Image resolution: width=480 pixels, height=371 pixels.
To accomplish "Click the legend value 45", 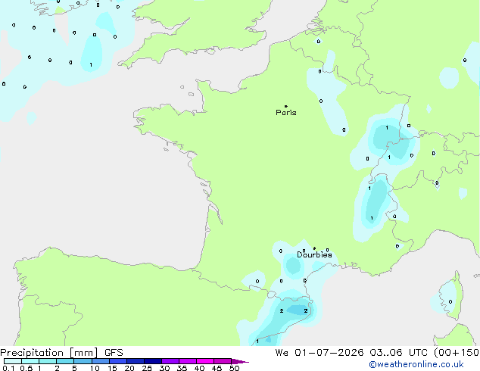I will tap(217, 368).
